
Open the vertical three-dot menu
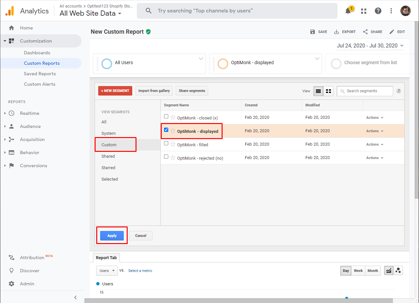391,11
